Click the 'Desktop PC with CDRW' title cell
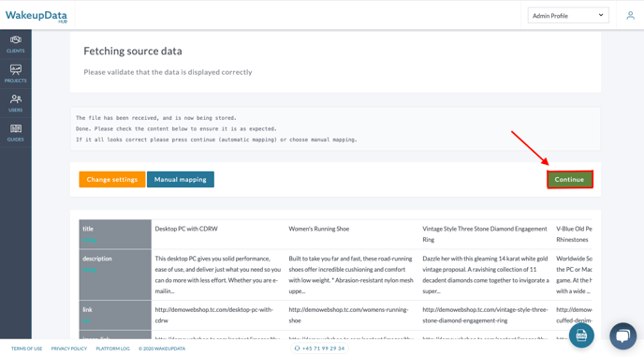644x357 pixels. pyautogui.click(x=218, y=234)
